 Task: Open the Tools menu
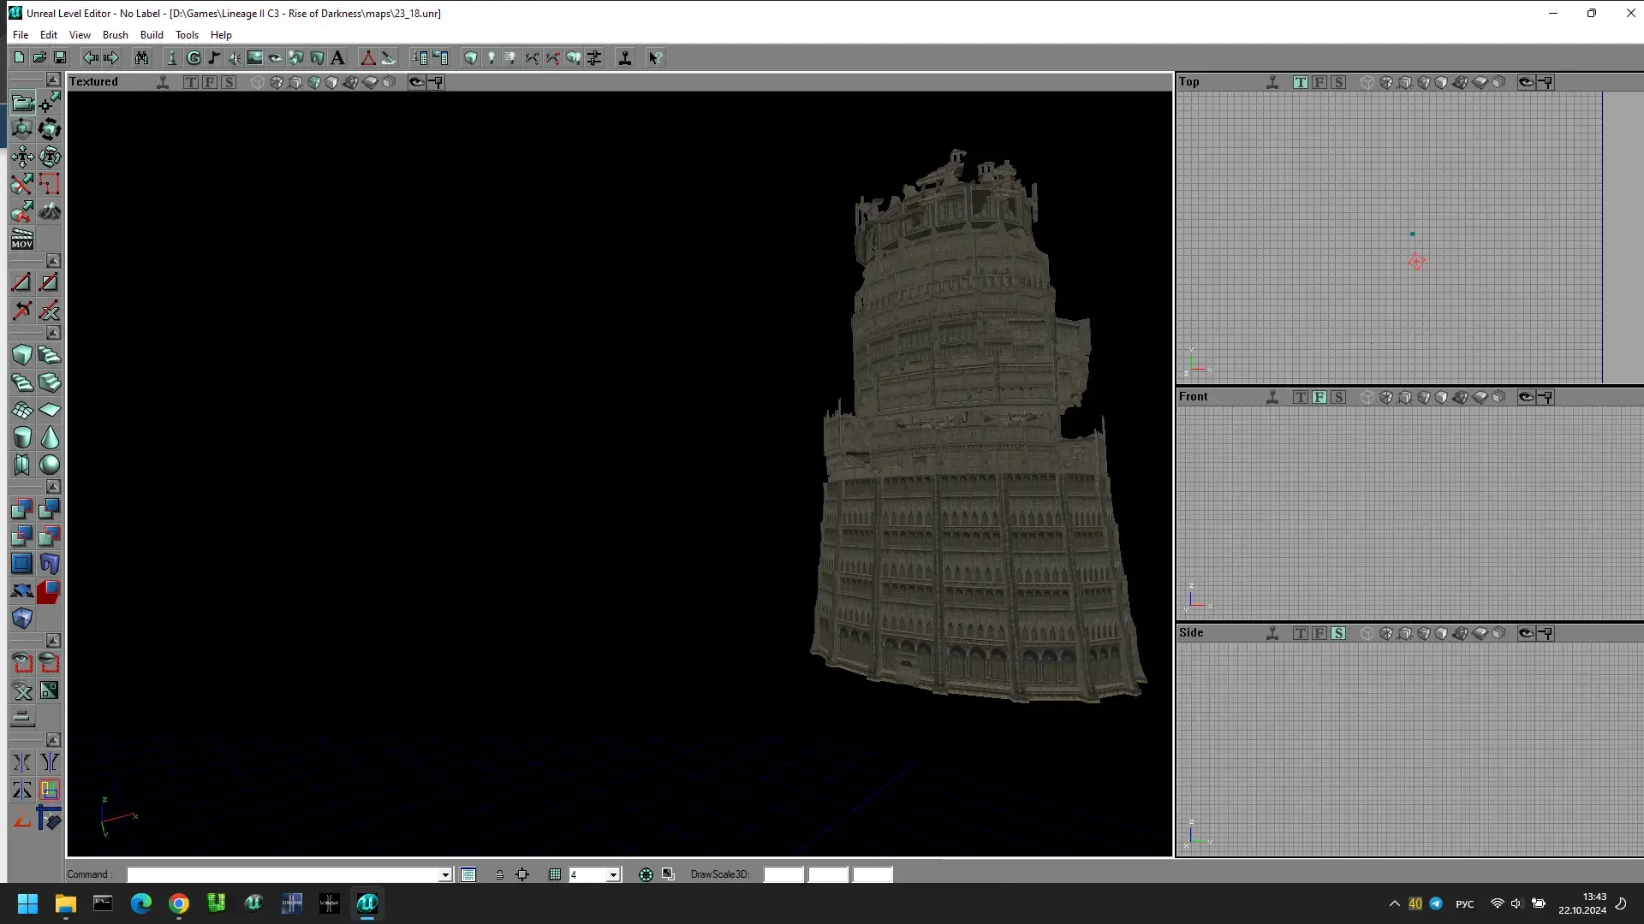(x=187, y=35)
